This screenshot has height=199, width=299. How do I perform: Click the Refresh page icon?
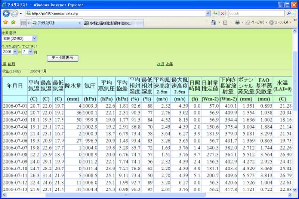[215, 13]
